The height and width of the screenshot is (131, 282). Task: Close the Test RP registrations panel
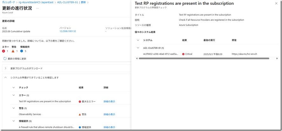pyautogui.click(x=276, y=3)
